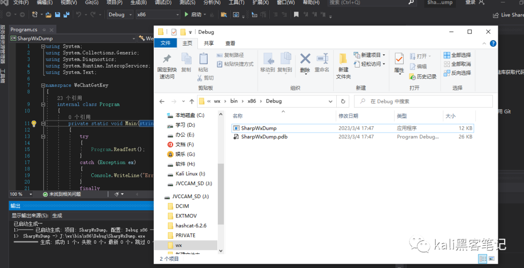
Task: Click Pin to Quick Access icon in Explorer
Action: tap(167, 59)
